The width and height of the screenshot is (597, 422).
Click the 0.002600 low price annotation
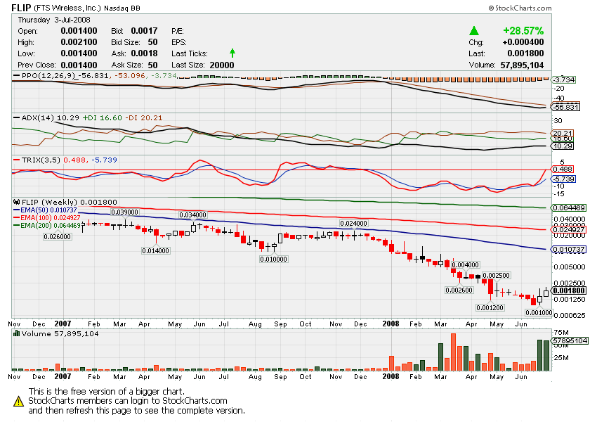click(x=459, y=290)
